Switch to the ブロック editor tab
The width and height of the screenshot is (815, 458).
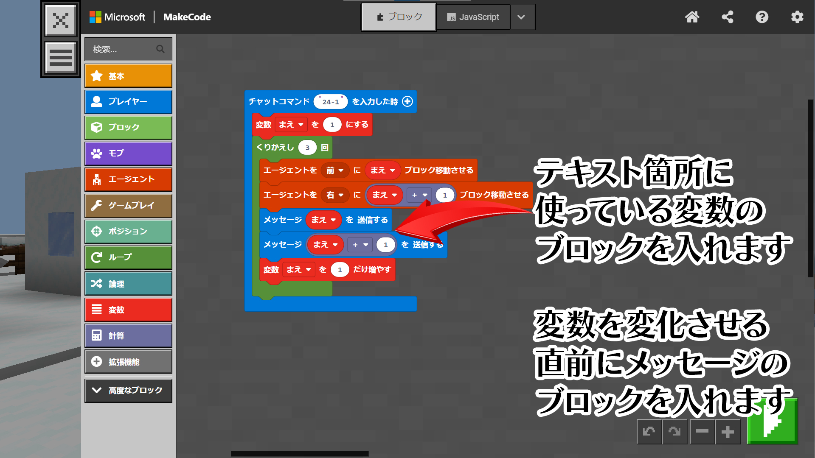tap(399, 17)
